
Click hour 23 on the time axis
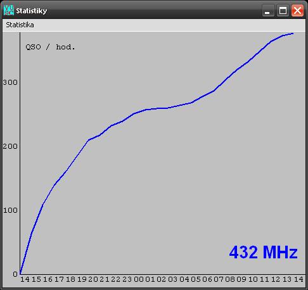(127, 279)
